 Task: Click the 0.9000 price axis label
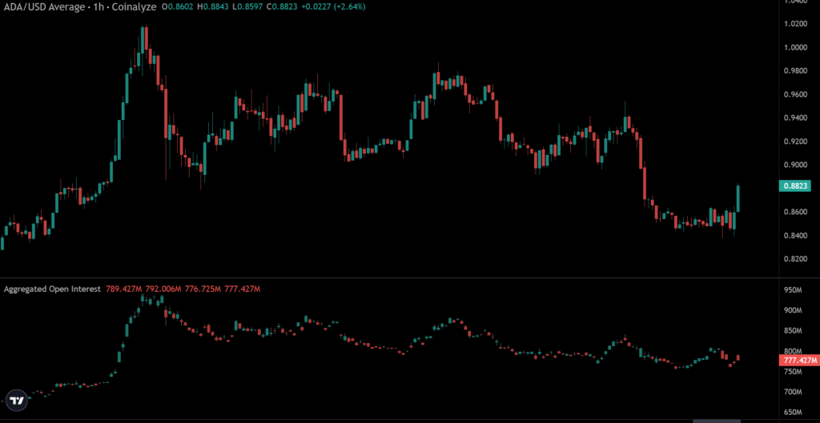[x=795, y=165]
